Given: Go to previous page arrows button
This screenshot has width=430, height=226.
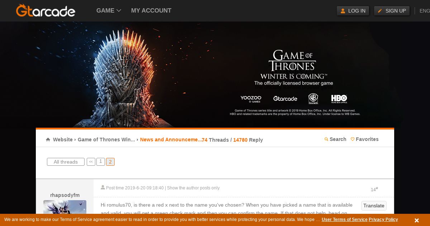Looking at the screenshot, I should (x=91, y=162).
